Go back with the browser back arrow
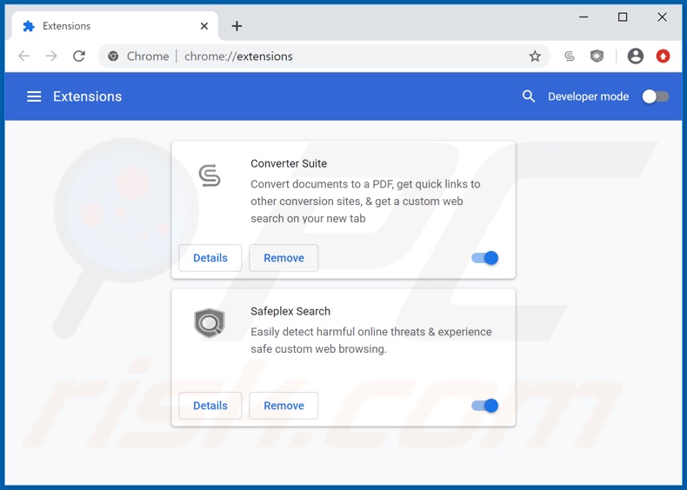 pyautogui.click(x=23, y=56)
